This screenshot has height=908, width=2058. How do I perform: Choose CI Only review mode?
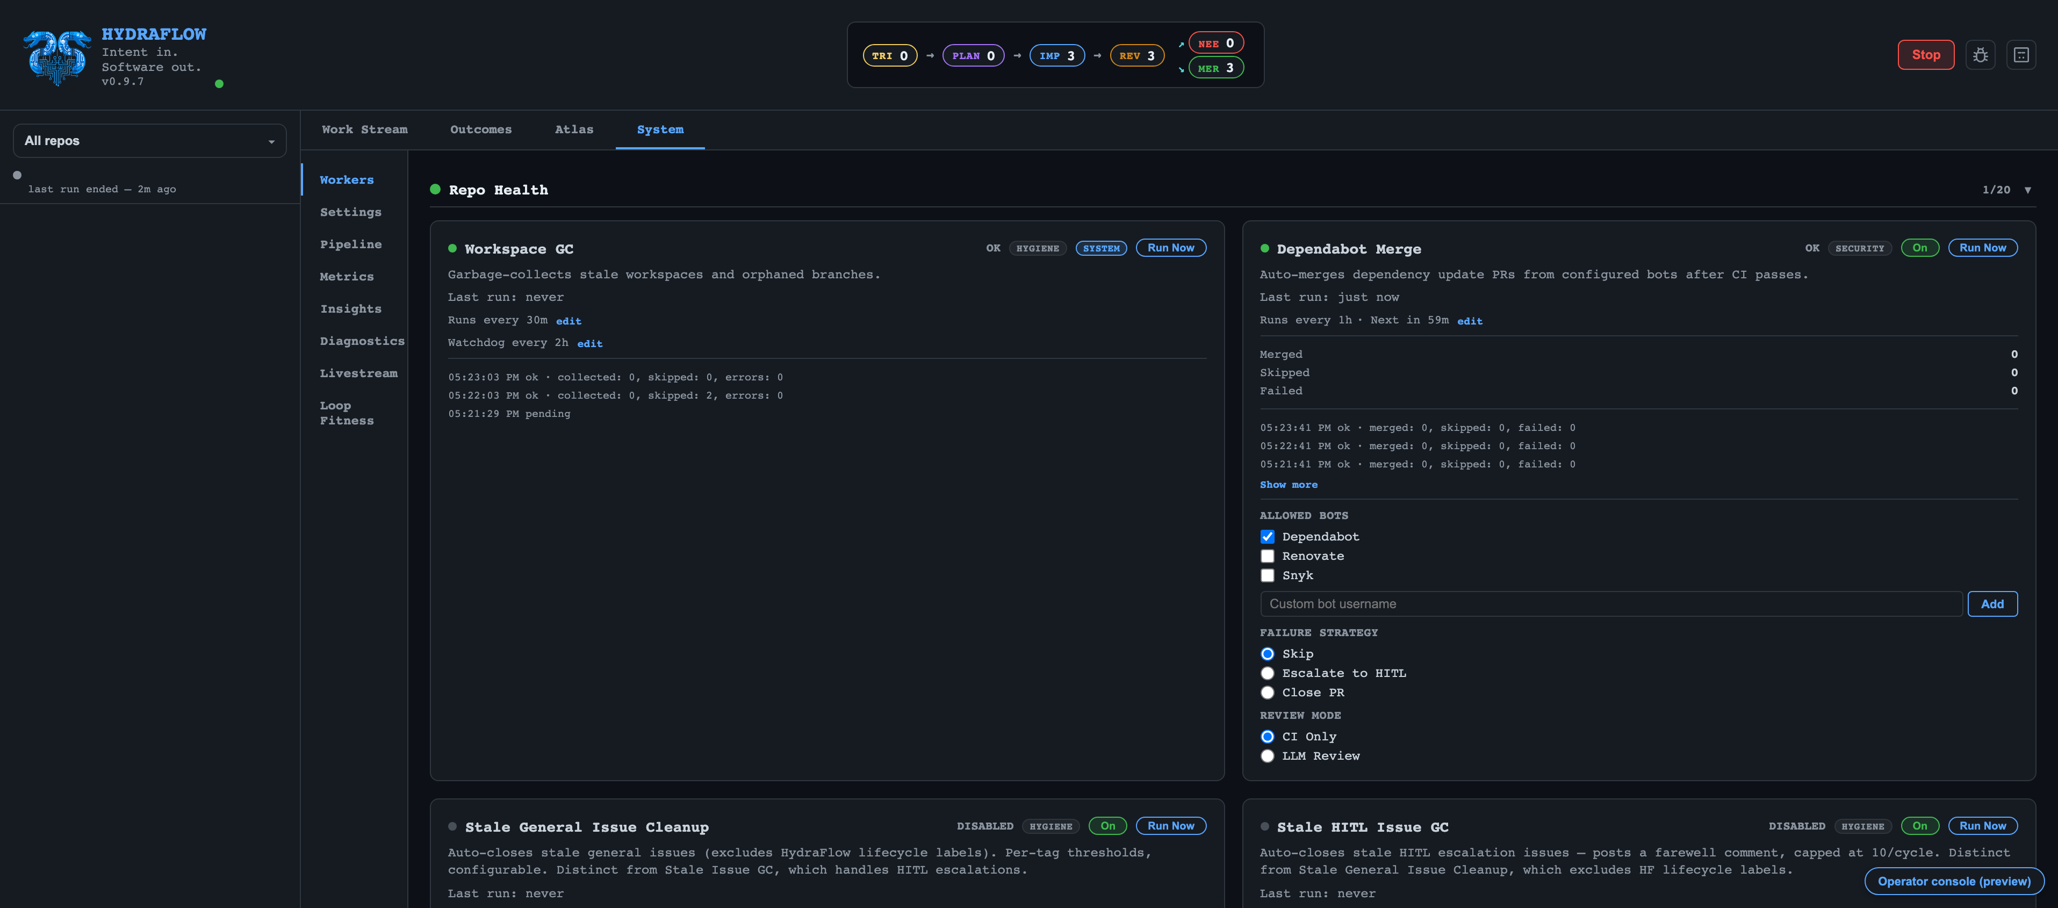tap(1267, 736)
